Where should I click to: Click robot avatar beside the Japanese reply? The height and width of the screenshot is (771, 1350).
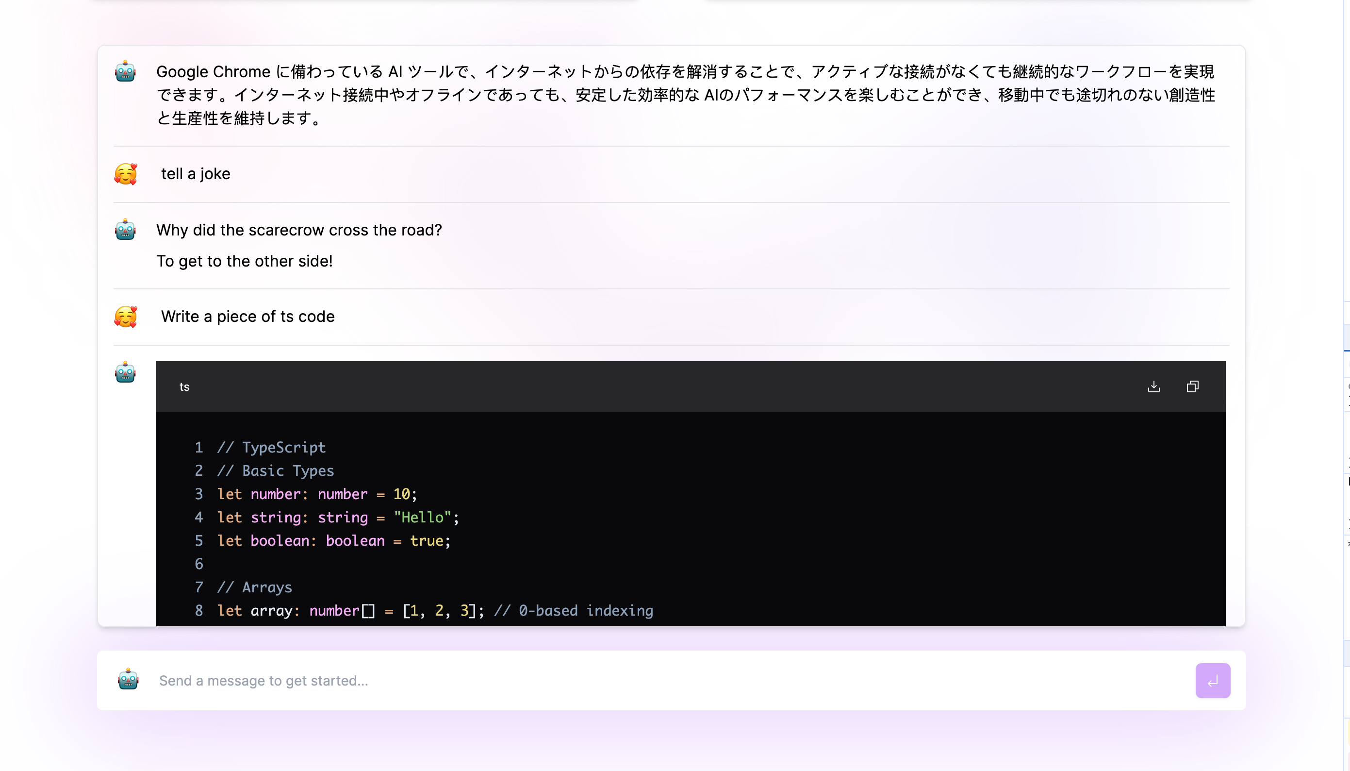pos(125,71)
